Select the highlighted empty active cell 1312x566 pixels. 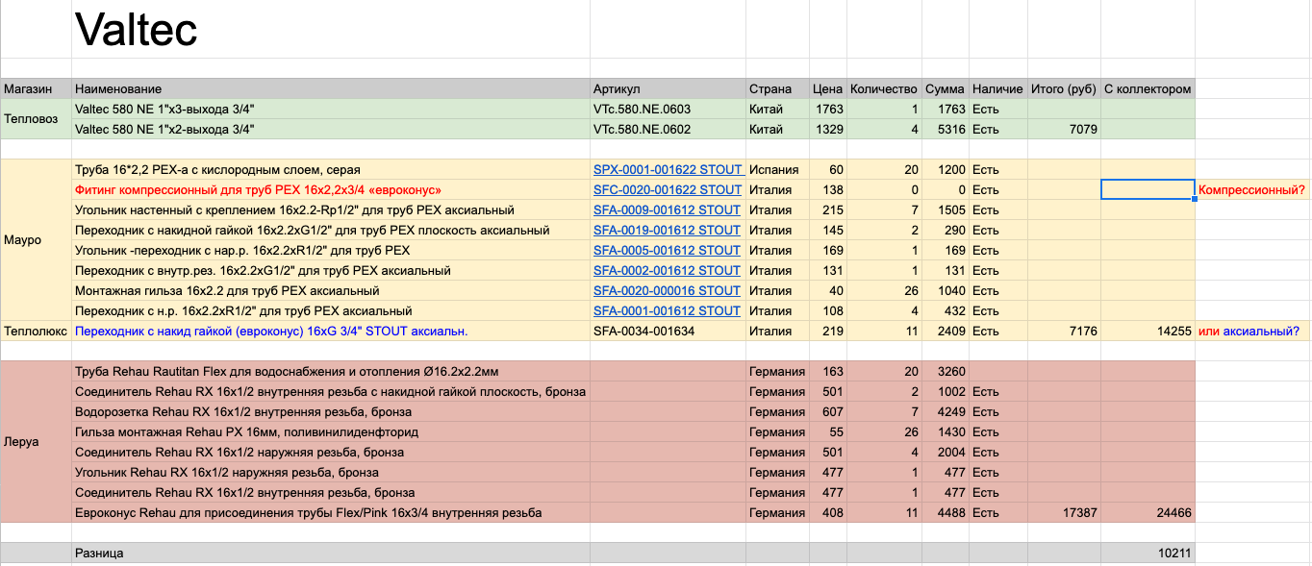(x=1148, y=189)
